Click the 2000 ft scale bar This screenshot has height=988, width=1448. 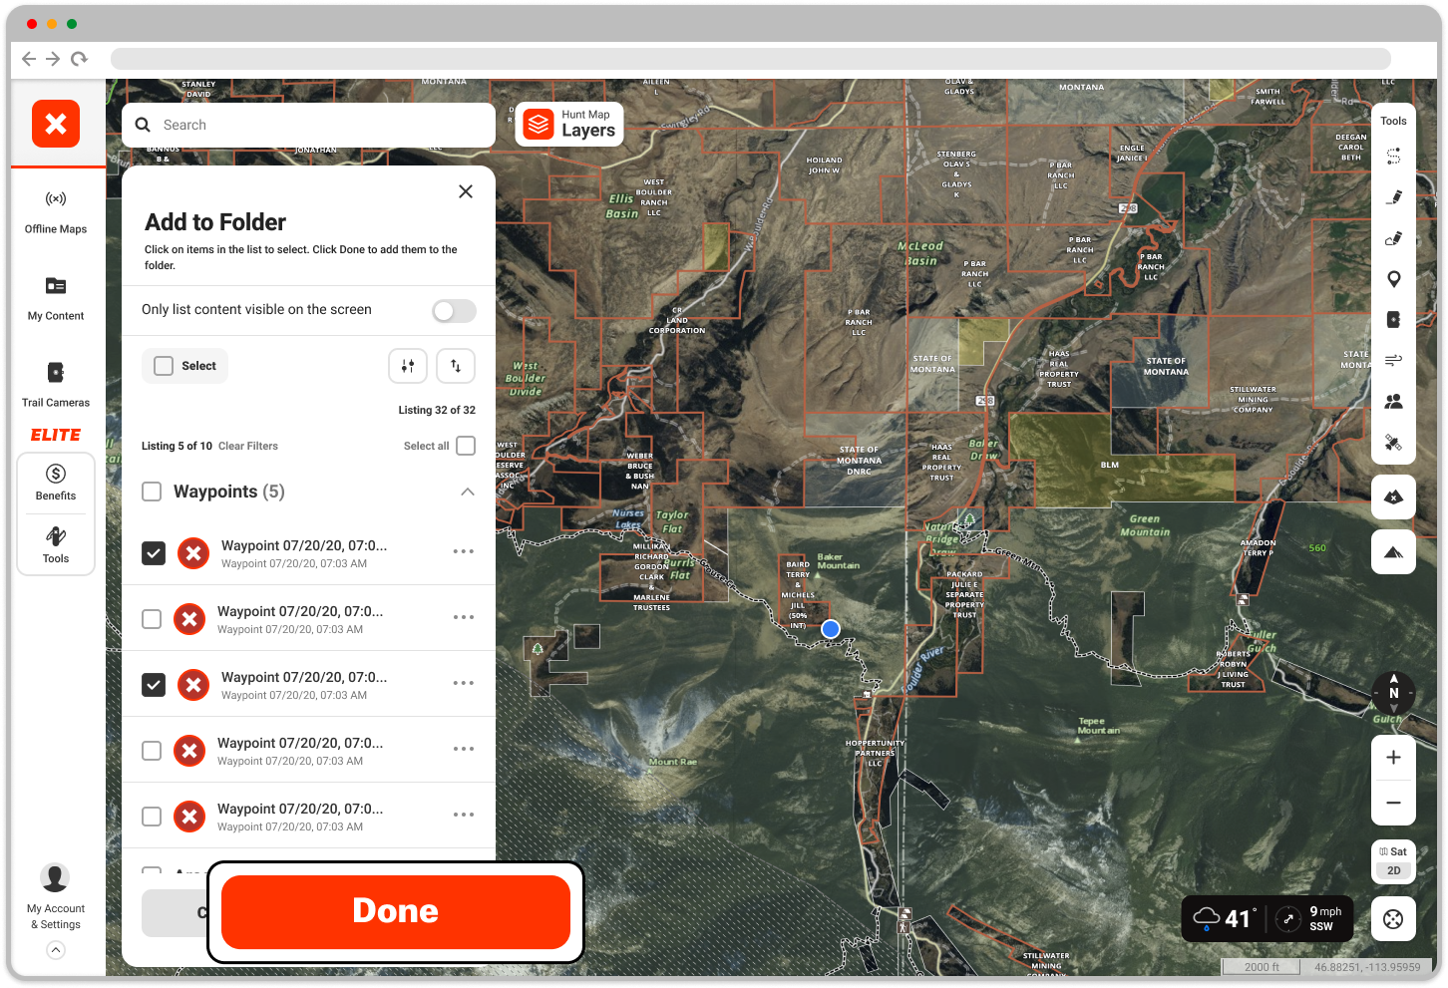tap(1262, 967)
